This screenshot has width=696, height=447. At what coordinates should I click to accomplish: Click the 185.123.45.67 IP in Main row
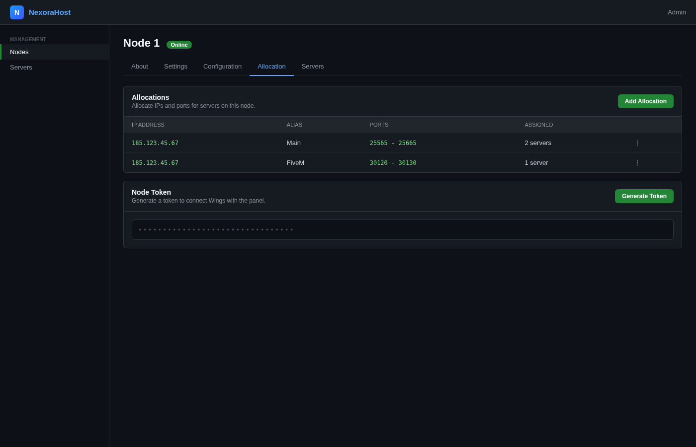tap(155, 143)
